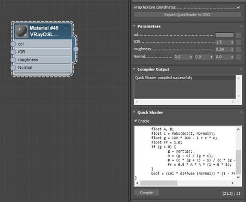This screenshot has height=202, width=246.
Task: Click the Compile button
Action: pyautogui.click(x=146, y=193)
